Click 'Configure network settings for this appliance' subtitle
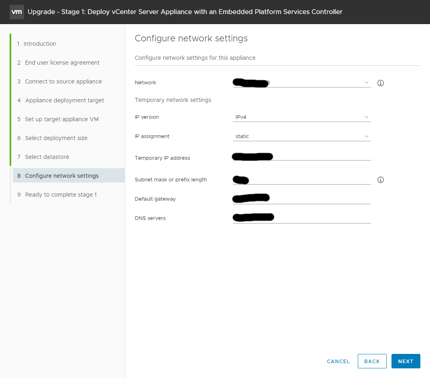430x378 pixels. 195,58
